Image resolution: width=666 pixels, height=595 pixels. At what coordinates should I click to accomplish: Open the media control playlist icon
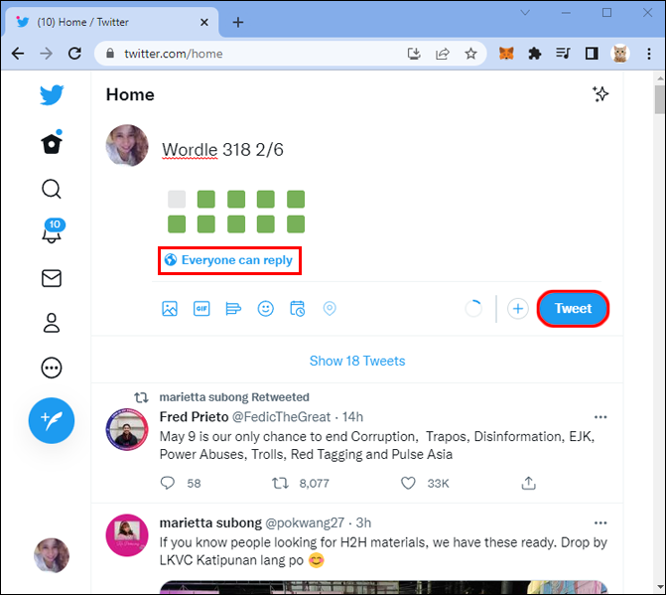click(563, 54)
